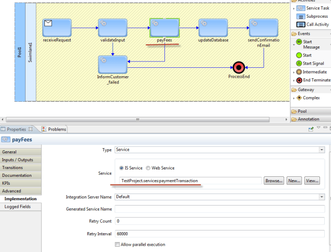Screen dimensions: 331x252
Task: Open the Pool palette drawer
Action: tap(311, 111)
